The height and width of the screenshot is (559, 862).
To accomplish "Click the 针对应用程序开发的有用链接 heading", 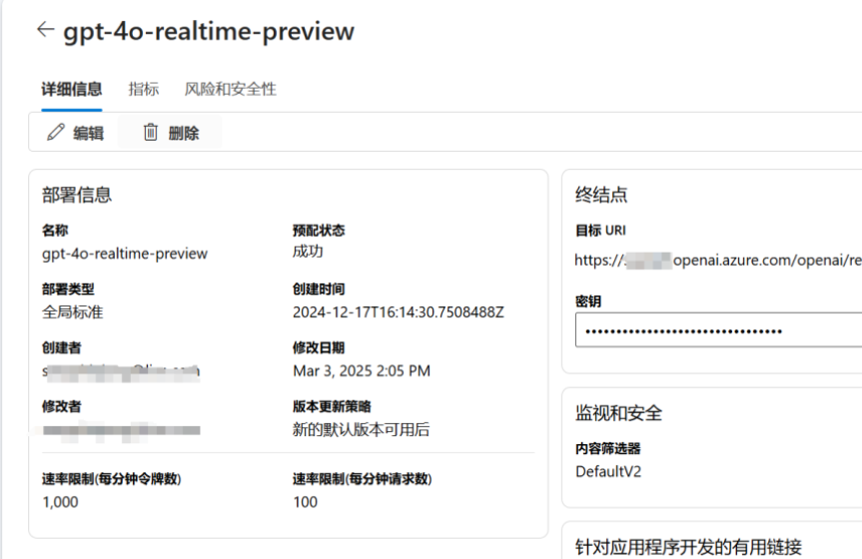I will [688, 547].
